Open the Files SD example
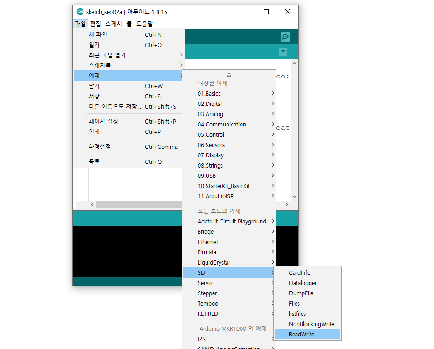434x349 pixels. pyautogui.click(x=307, y=303)
